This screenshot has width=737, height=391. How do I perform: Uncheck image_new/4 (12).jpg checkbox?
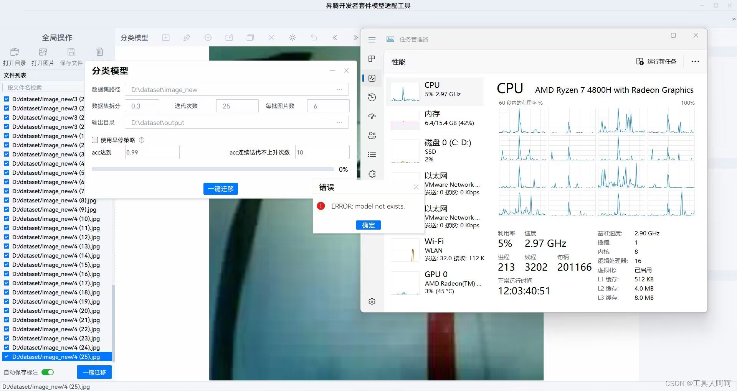7,237
